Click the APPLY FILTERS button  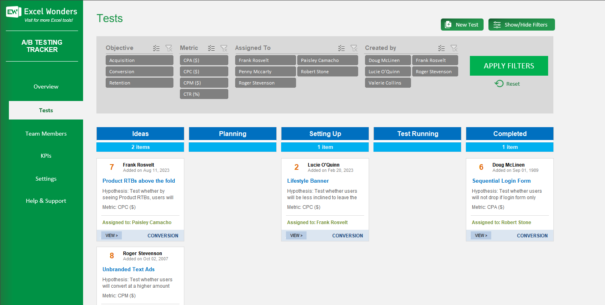click(x=509, y=66)
